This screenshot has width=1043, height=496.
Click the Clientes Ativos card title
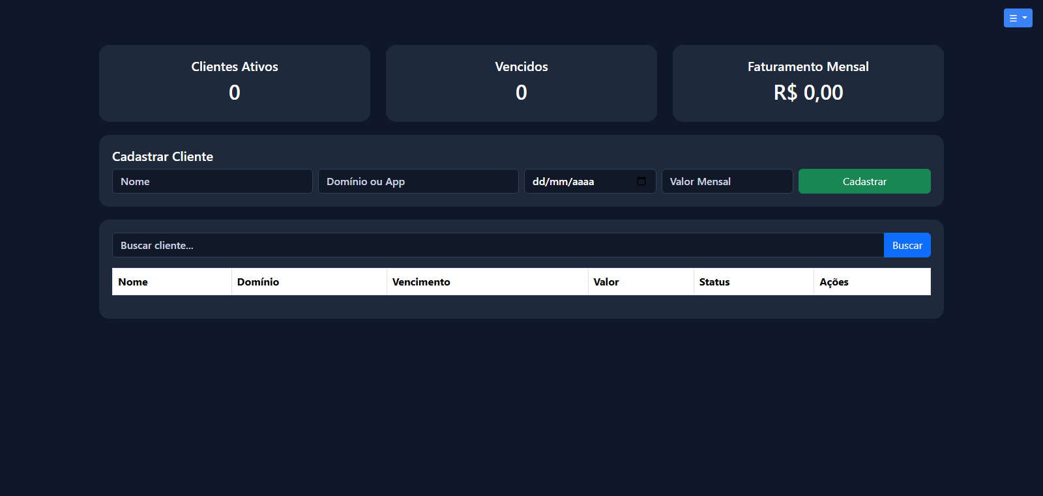[235, 66]
